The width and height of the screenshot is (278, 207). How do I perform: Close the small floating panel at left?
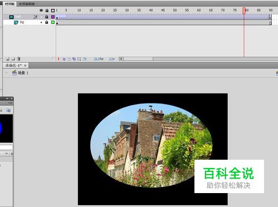[x=12, y=98]
